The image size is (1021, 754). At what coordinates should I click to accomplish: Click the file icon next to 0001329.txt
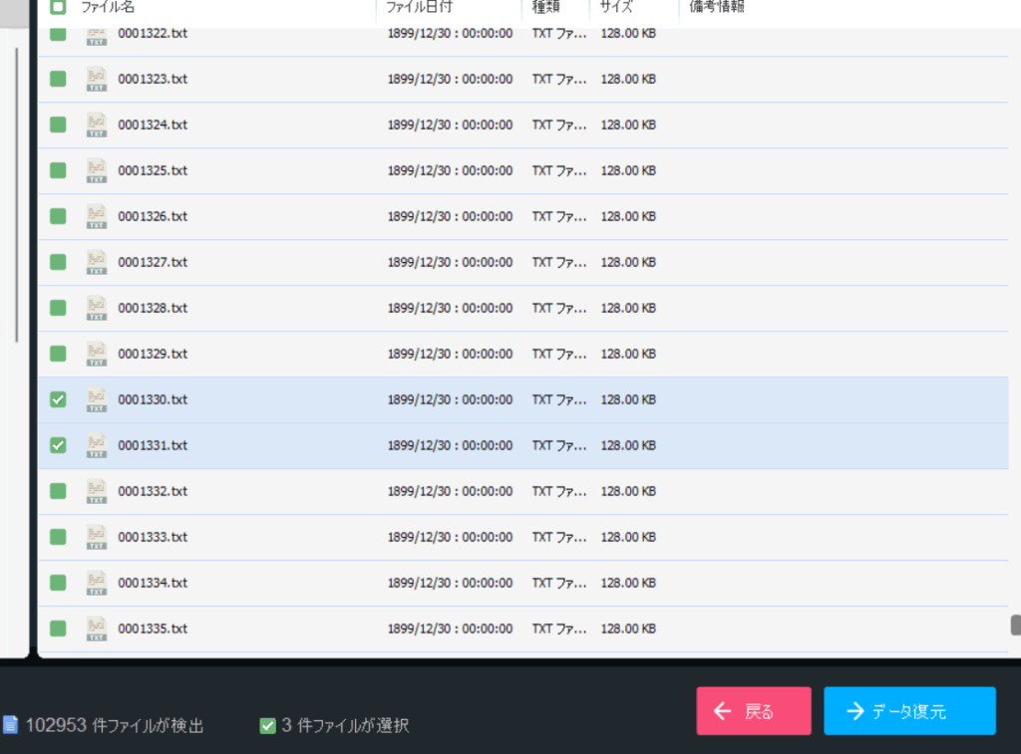coord(96,354)
